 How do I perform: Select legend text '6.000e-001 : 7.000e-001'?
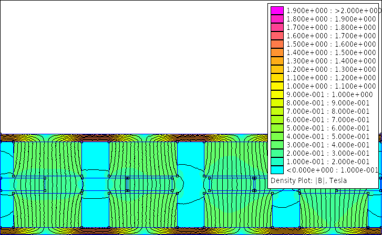(328, 120)
